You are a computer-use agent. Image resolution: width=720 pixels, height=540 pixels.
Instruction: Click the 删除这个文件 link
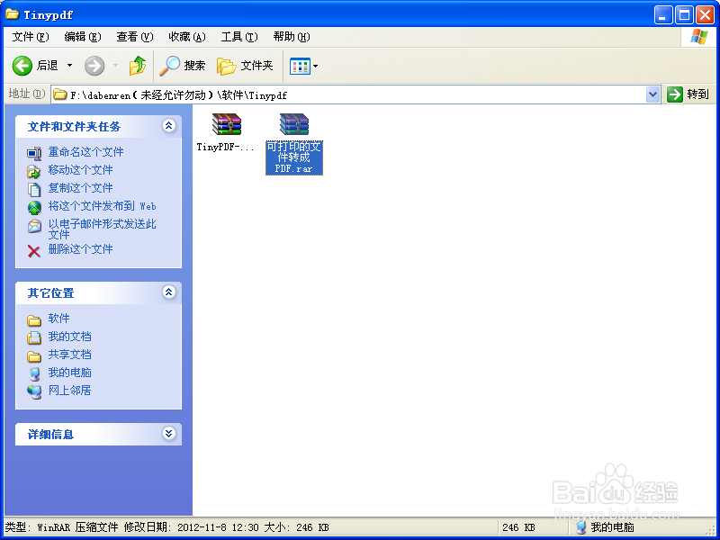coord(80,249)
